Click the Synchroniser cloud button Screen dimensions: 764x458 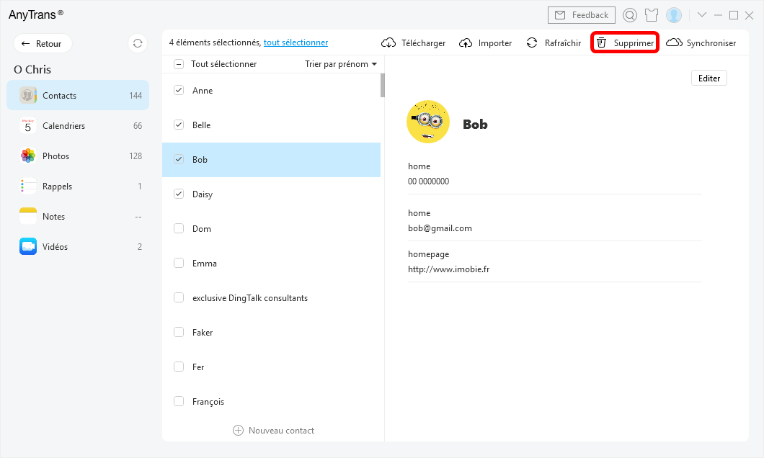(x=701, y=42)
